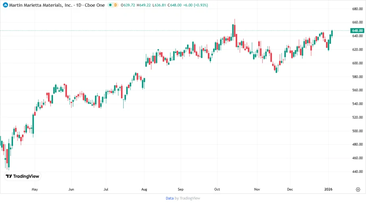The width and height of the screenshot is (366, 203).
Task: Click the 560.00 price axis label
Action: pos(357,90)
